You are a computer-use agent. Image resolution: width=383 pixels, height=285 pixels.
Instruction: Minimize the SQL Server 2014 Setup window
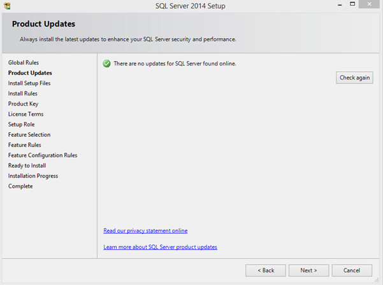pos(340,4)
